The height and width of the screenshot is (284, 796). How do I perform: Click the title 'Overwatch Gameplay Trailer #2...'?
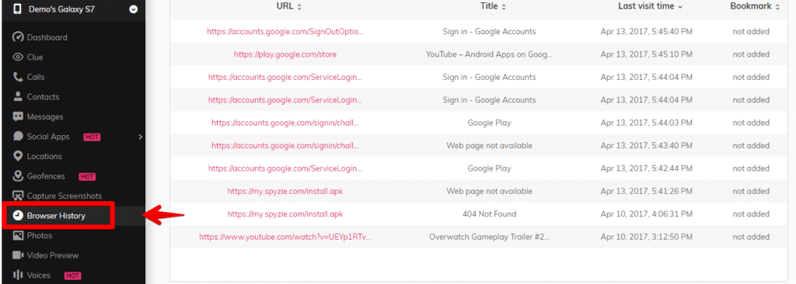(490, 237)
